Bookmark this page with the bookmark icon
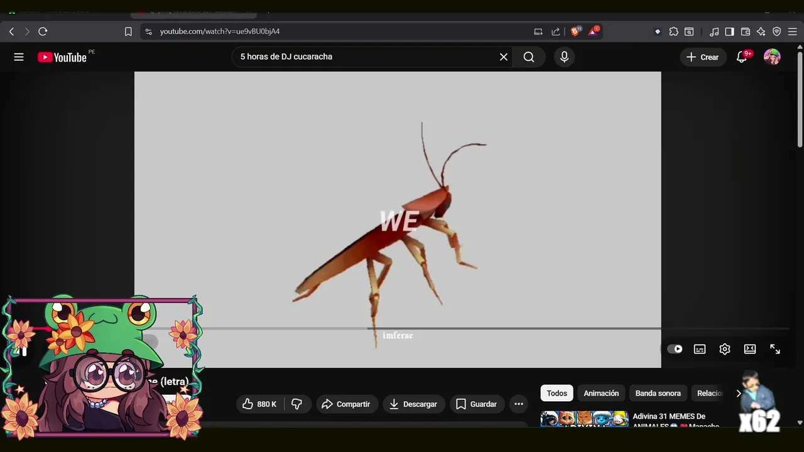Viewport: 804px width, 452px height. [128, 31]
